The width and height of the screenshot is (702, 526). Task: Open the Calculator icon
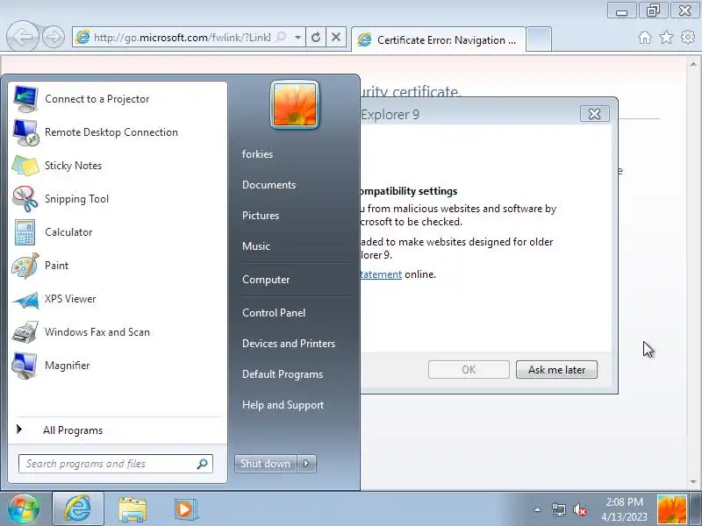coord(25,232)
